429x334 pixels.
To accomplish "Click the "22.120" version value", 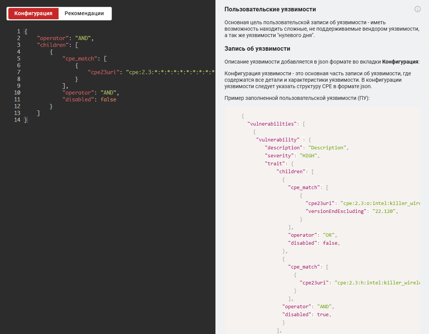I will pyautogui.click(x=384, y=211).
